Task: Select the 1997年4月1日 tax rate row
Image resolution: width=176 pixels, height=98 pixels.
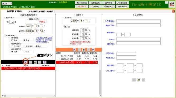Action: coord(77,59)
